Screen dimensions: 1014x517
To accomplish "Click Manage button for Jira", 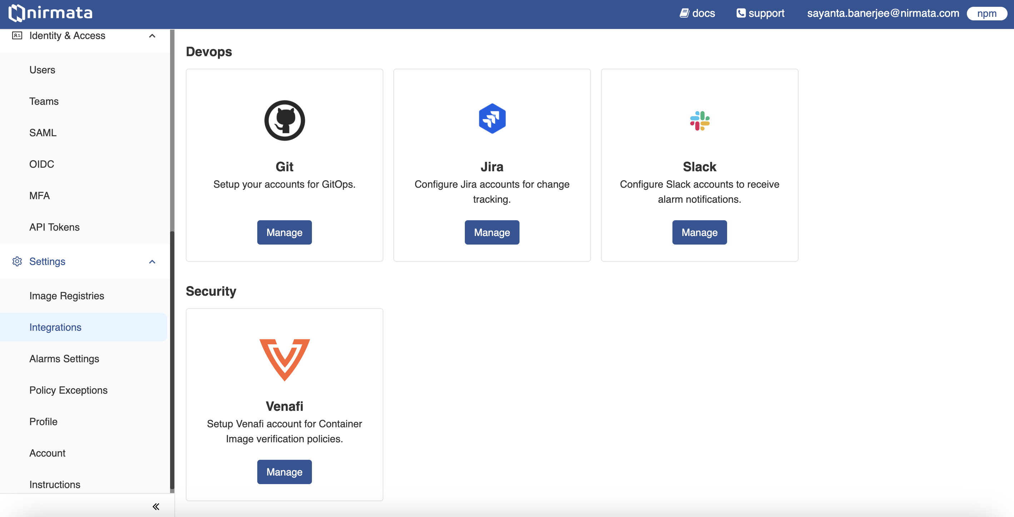I will (492, 232).
